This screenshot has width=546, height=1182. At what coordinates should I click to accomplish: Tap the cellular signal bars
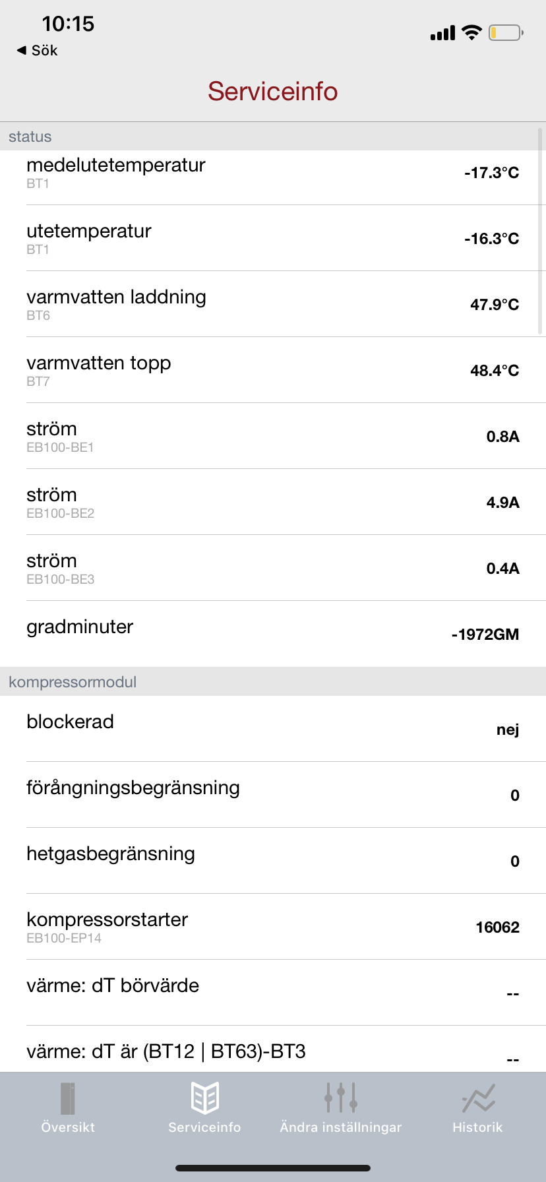pyautogui.click(x=442, y=33)
